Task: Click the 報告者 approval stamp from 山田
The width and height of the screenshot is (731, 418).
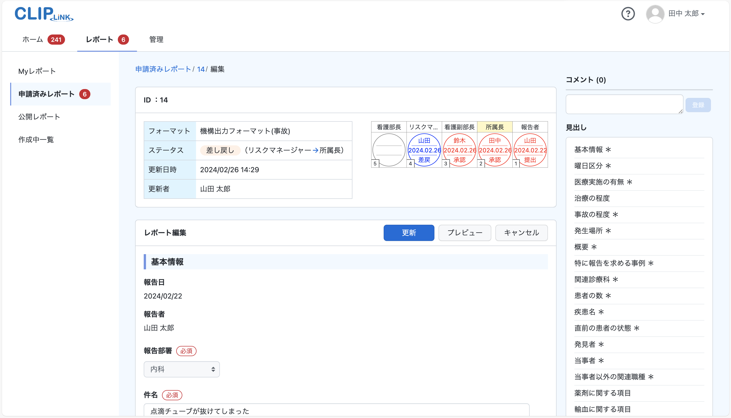Action: tap(530, 150)
